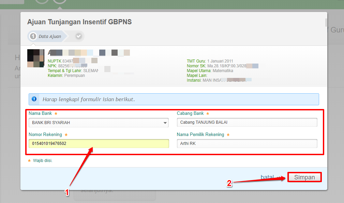Click the checkmark step icon
Viewport: 344px width, 203px height.
click(x=79, y=36)
